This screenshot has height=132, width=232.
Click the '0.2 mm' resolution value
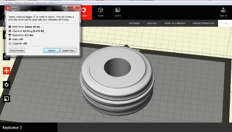coord(29,35)
